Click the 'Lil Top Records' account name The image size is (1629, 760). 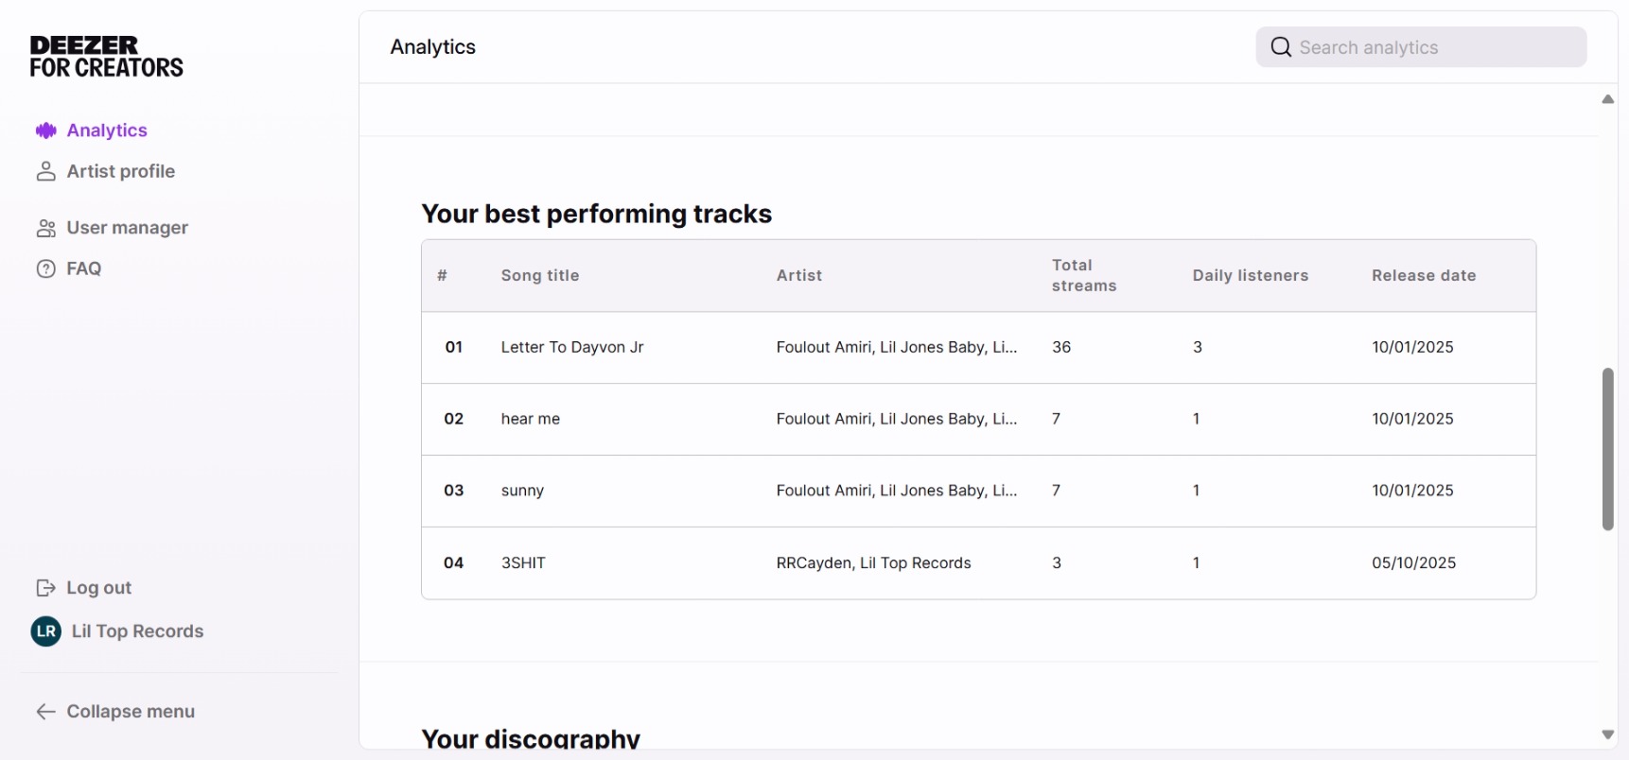tap(136, 631)
